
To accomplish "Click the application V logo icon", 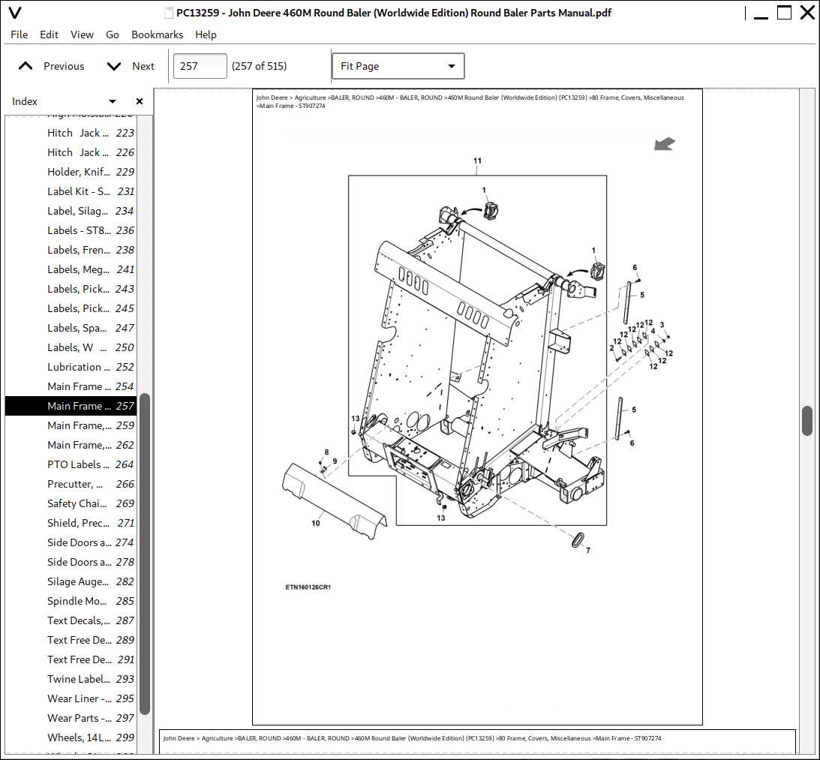I will point(15,13).
